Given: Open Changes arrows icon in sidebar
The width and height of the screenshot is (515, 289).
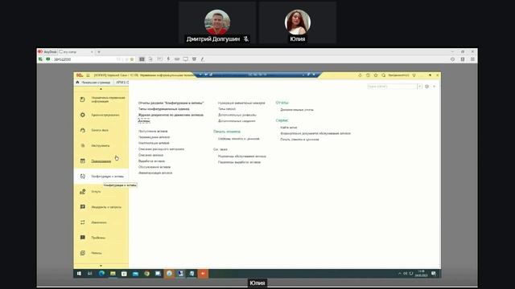Looking at the screenshot, I should [x=82, y=222].
